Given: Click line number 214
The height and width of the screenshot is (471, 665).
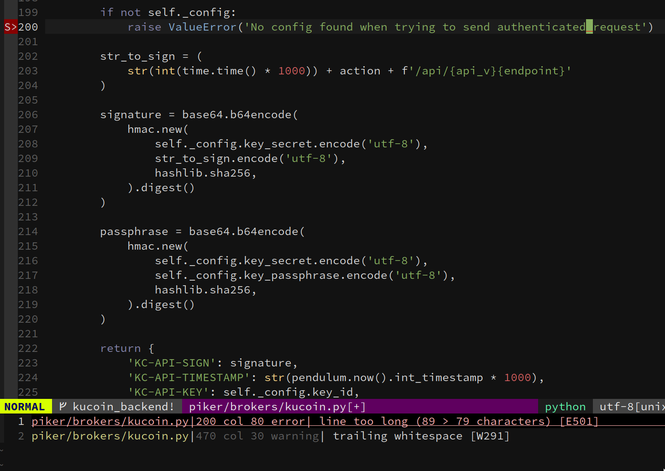Looking at the screenshot, I should [x=28, y=231].
